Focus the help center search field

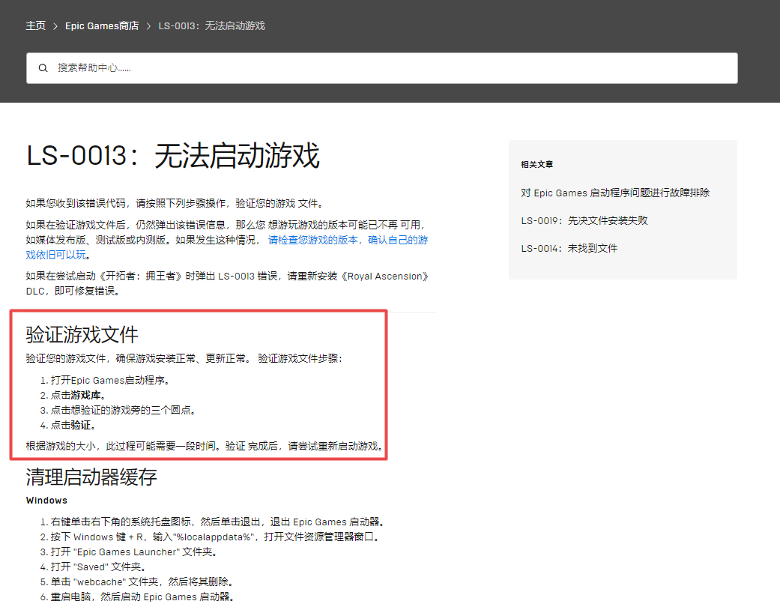(382, 68)
